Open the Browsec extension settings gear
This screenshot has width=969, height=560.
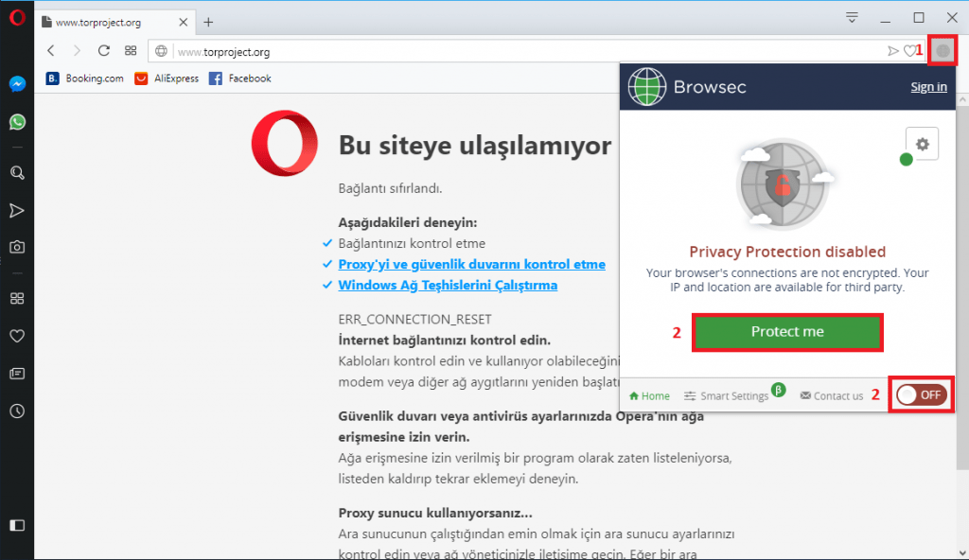(921, 143)
